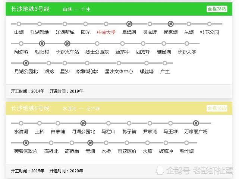Click the 万家丽广场 transfer station icon
The height and width of the screenshot is (179, 239).
(x=196, y=123)
